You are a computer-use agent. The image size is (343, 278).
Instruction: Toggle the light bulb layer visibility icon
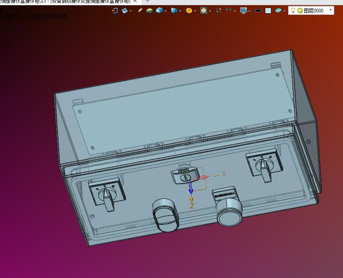[x=293, y=10]
